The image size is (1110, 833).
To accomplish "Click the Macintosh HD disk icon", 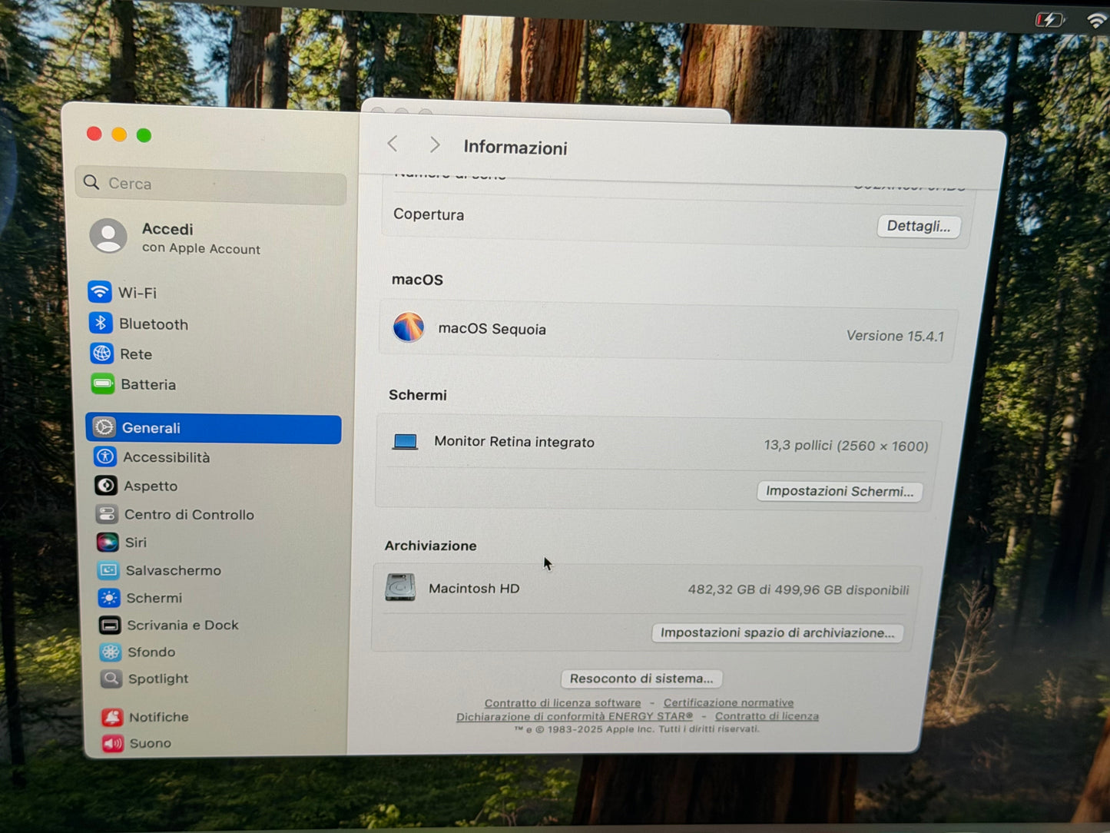I will (400, 587).
